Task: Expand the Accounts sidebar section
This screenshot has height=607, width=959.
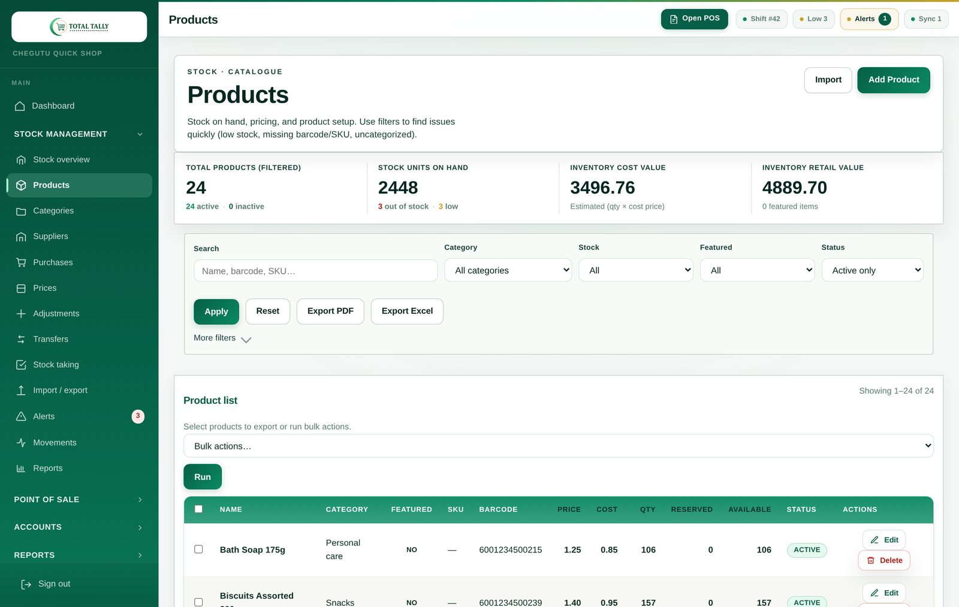Action: tap(79, 527)
